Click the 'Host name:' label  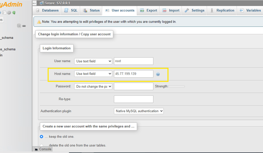(63, 74)
